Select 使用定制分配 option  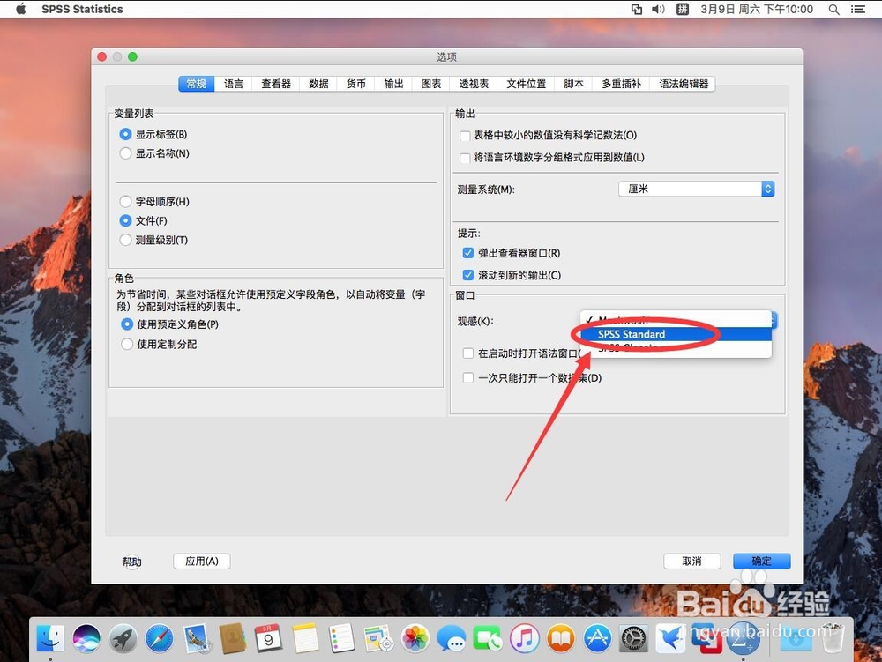tap(127, 344)
